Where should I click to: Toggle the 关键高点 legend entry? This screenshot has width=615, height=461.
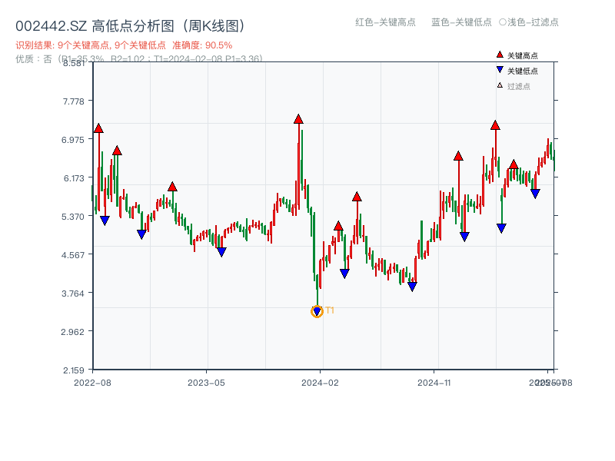[x=523, y=55]
